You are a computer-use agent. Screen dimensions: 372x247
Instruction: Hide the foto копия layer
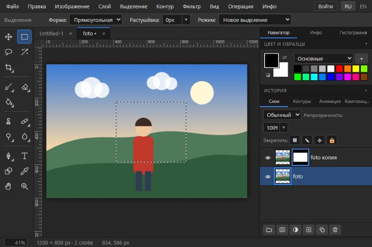click(x=268, y=158)
